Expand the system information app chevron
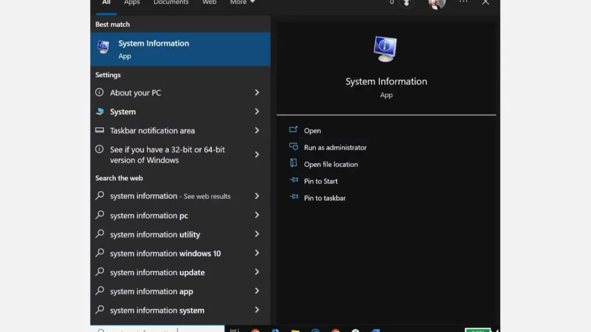Screen dimensions: 591x332 (x=257, y=291)
